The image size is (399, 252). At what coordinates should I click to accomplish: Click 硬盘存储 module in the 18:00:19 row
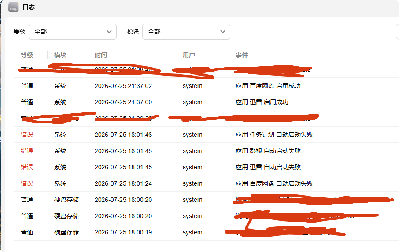[x=66, y=232]
